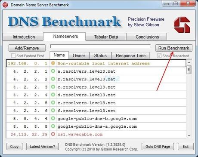Select the Name view tab
Screen dimensions: 198x157
pos(59,55)
